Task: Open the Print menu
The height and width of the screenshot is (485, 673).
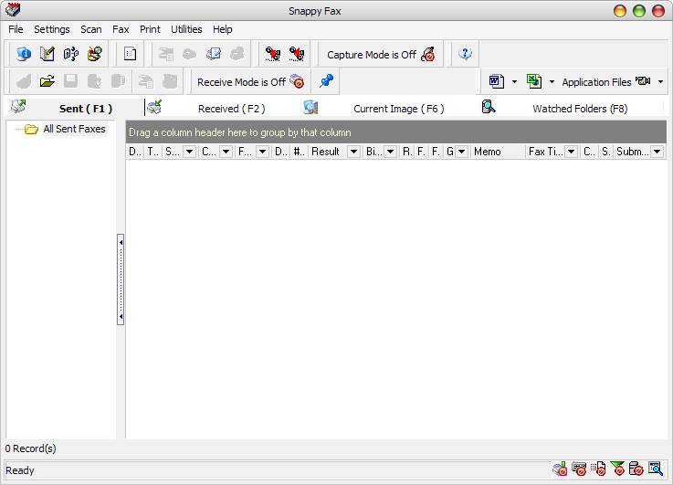Action: pyautogui.click(x=150, y=29)
